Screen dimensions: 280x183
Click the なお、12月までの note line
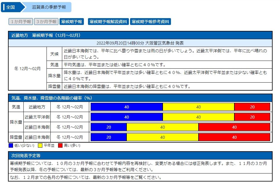[140, 177]
